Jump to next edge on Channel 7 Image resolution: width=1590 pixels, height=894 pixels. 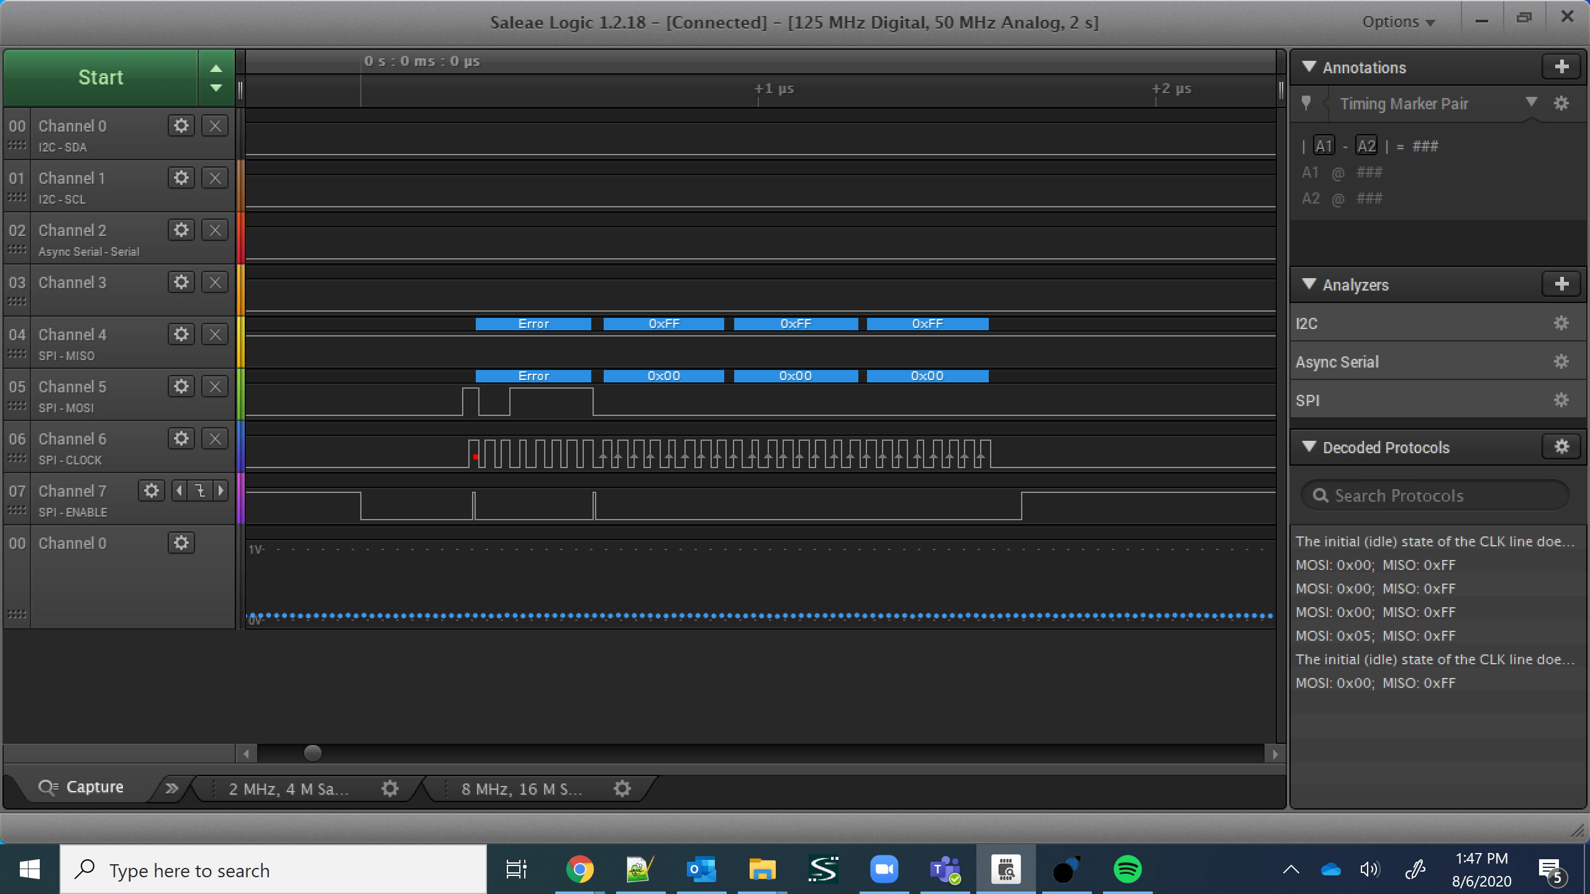point(221,491)
